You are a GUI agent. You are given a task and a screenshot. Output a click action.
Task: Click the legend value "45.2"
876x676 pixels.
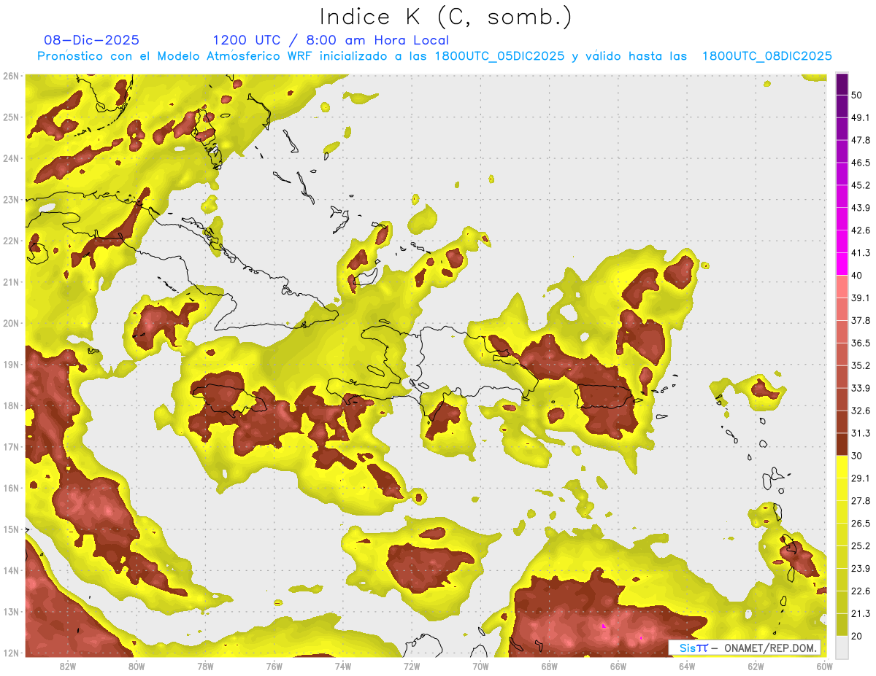pos(860,185)
